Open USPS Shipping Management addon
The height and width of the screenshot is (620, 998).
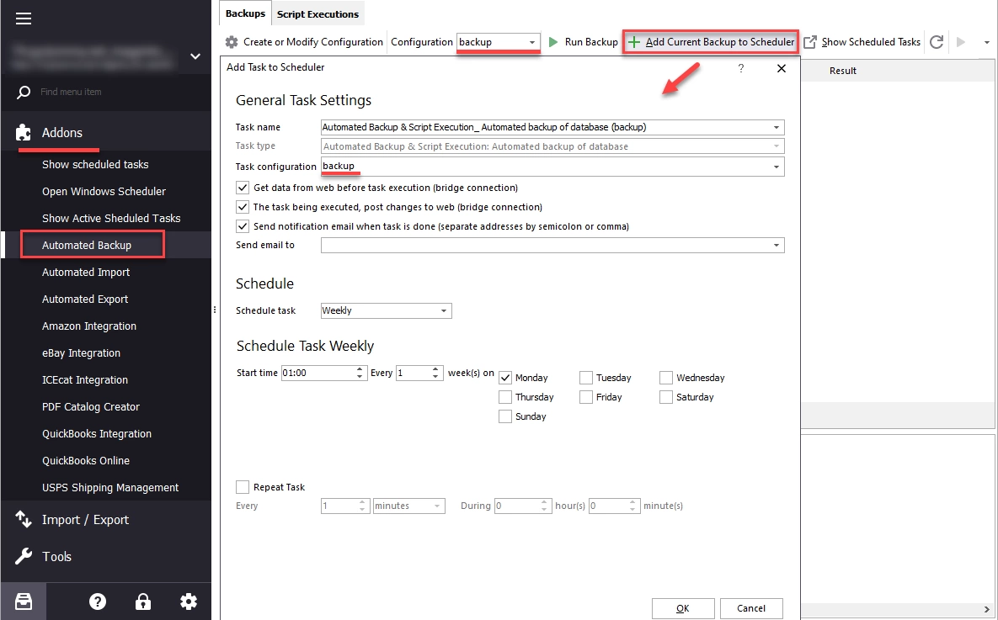[x=110, y=488]
